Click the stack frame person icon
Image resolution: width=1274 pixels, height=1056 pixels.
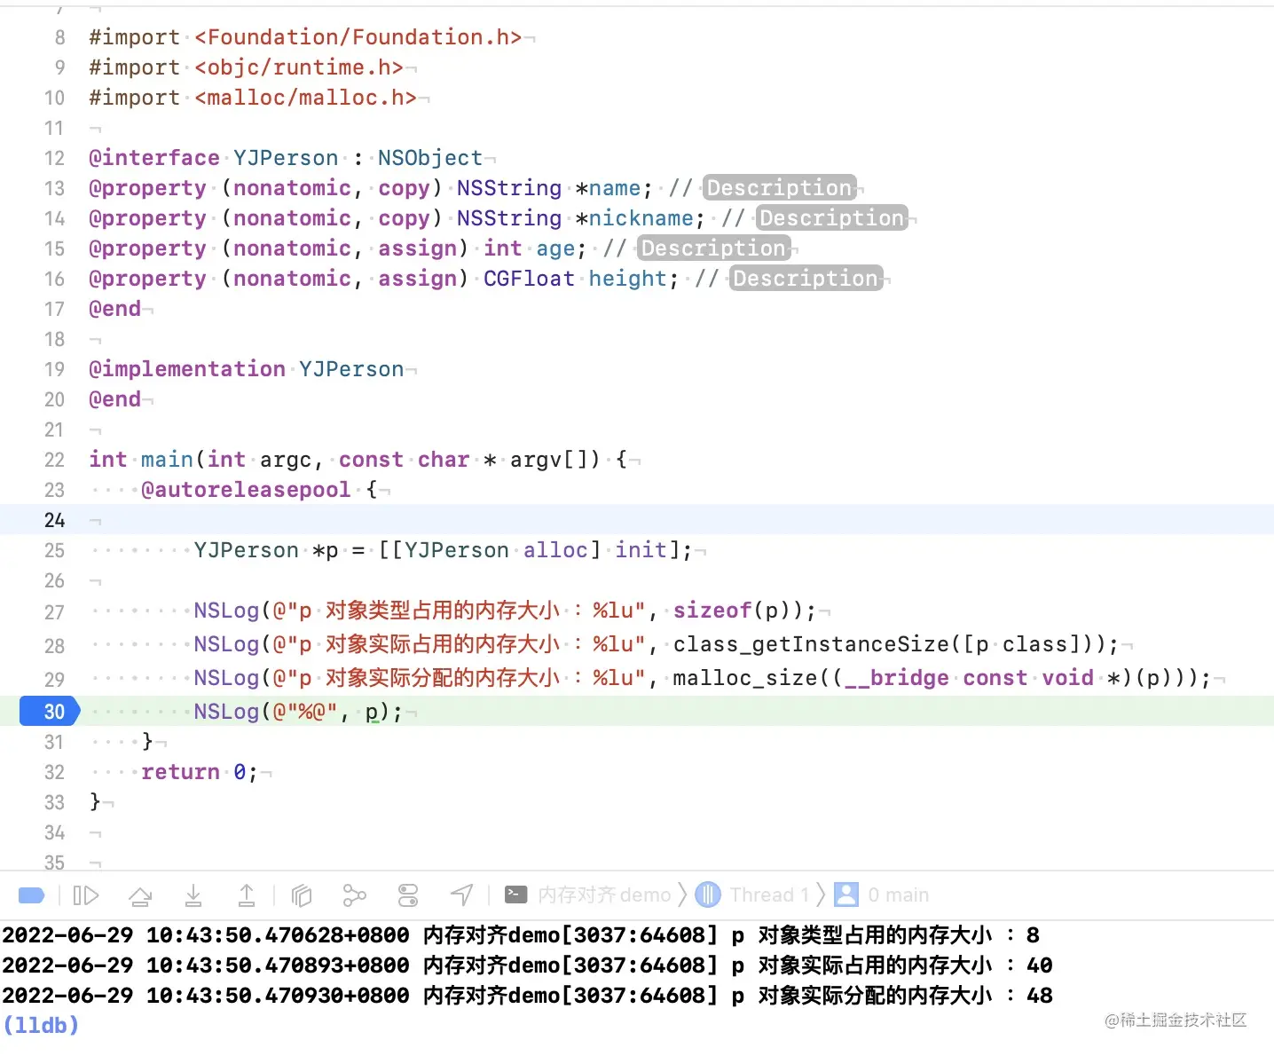pos(846,894)
